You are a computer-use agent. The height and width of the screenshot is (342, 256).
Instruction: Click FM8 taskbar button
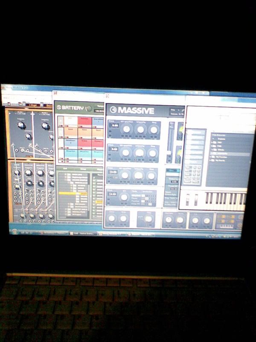click(83, 233)
